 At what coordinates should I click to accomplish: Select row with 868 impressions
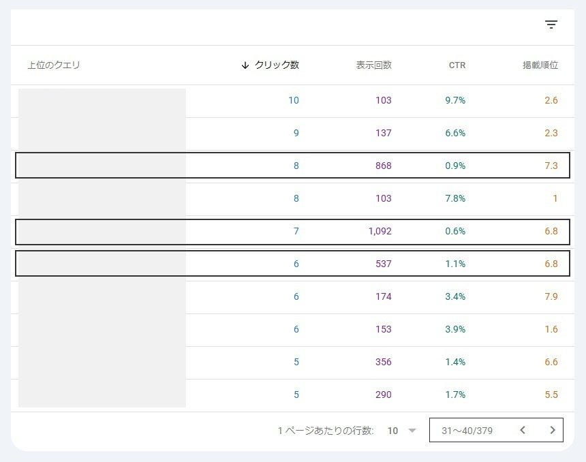coord(292,165)
